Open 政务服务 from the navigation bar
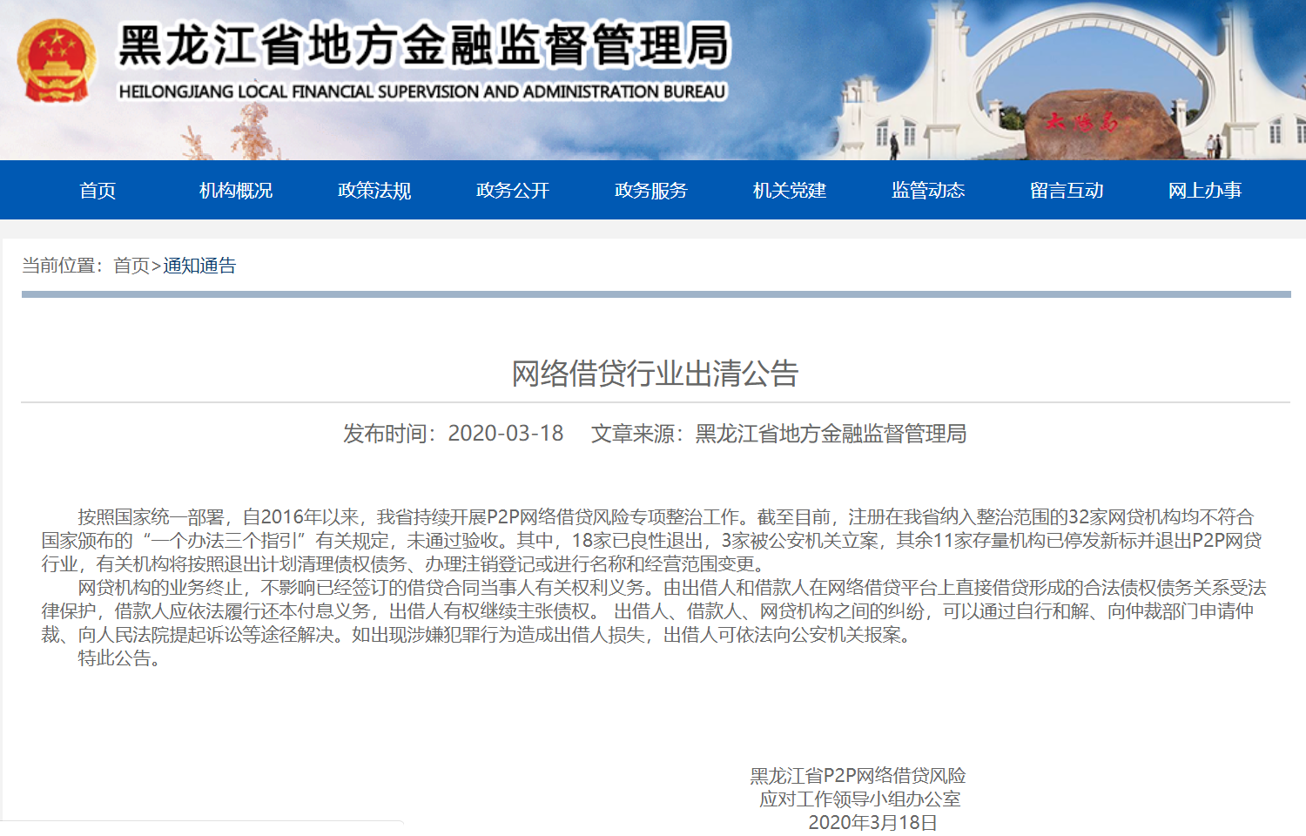The width and height of the screenshot is (1306, 836). (x=651, y=191)
